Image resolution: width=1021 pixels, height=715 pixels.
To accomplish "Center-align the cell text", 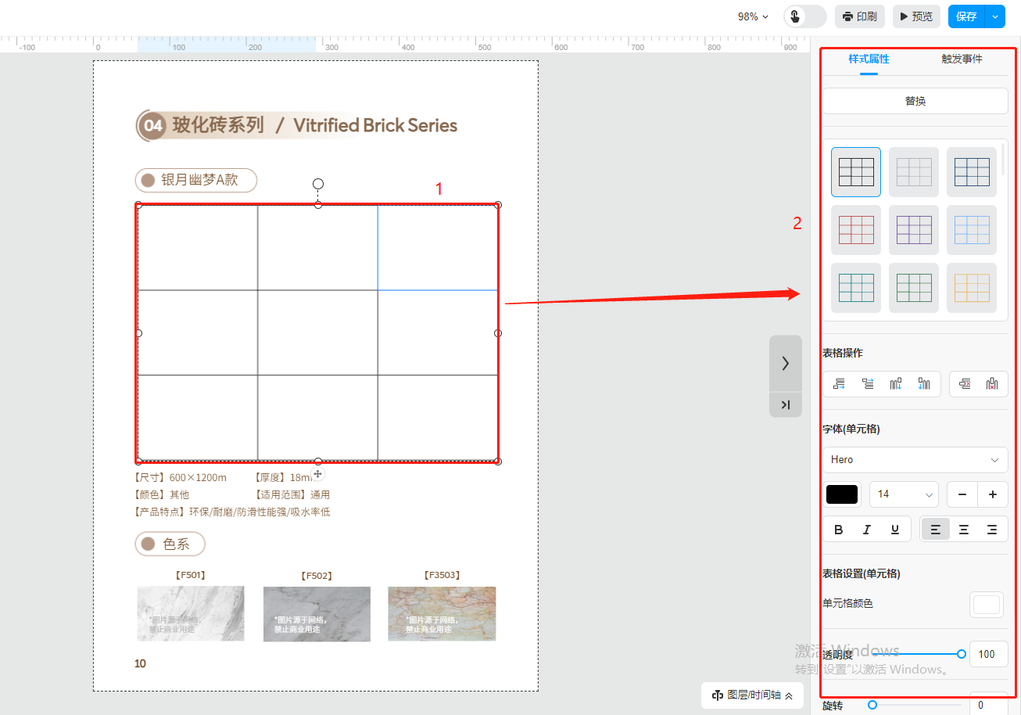I will click(x=964, y=530).
